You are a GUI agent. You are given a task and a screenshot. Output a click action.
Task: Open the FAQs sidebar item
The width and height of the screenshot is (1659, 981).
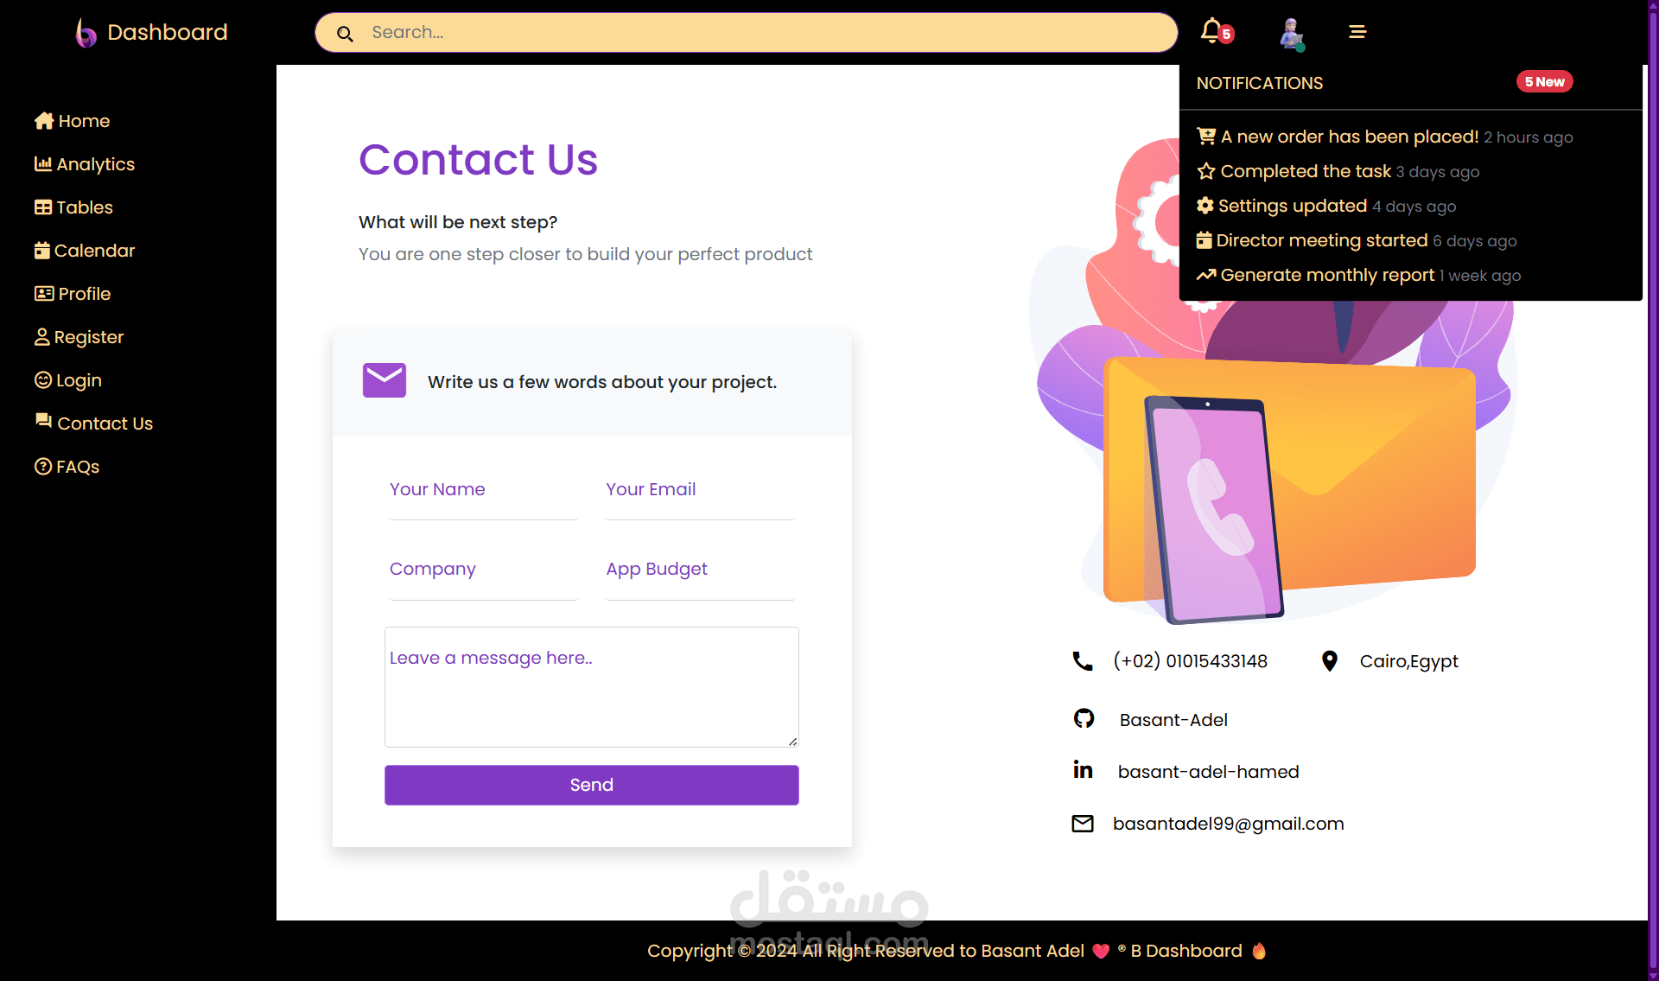tap(67, 467)
